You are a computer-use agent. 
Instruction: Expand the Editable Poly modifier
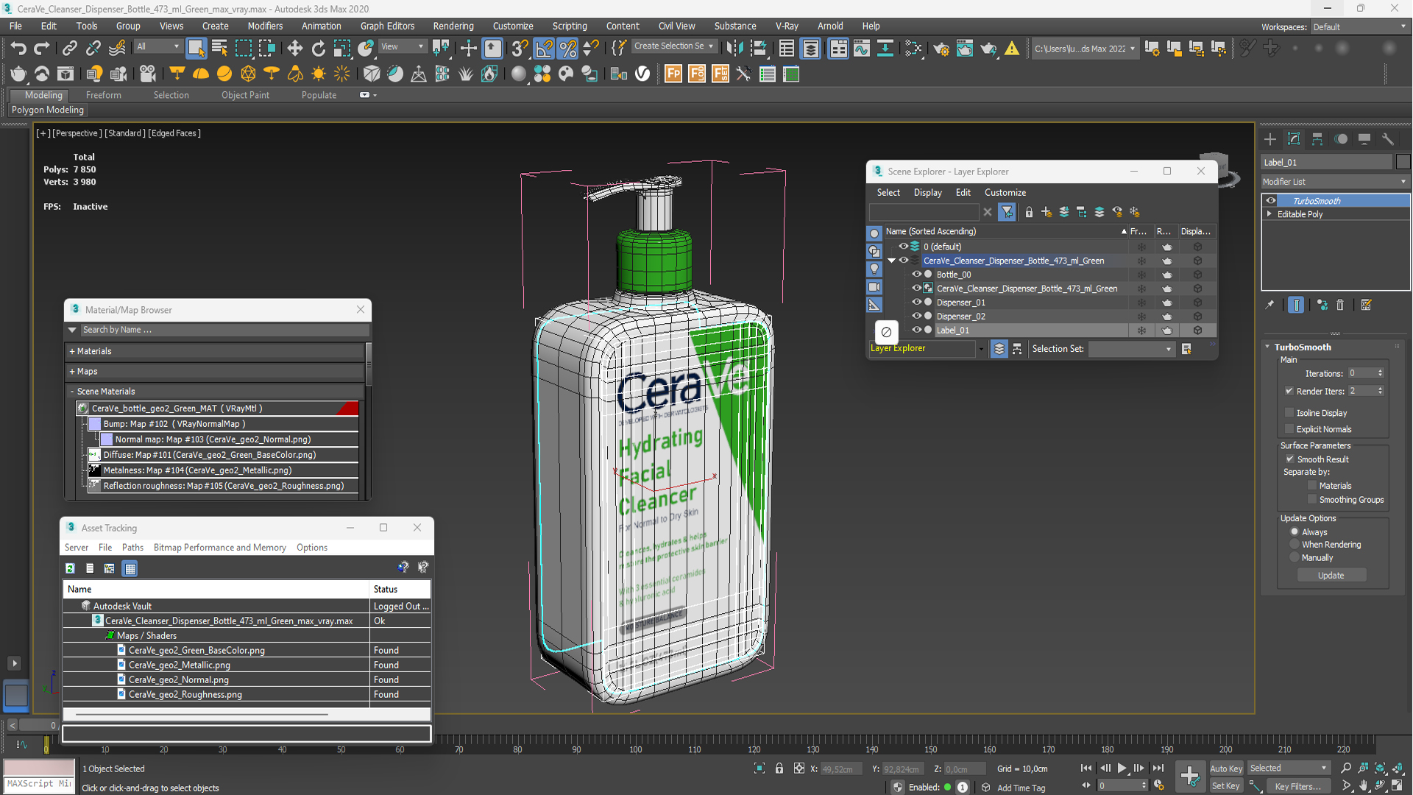(x=1269, y=214)
